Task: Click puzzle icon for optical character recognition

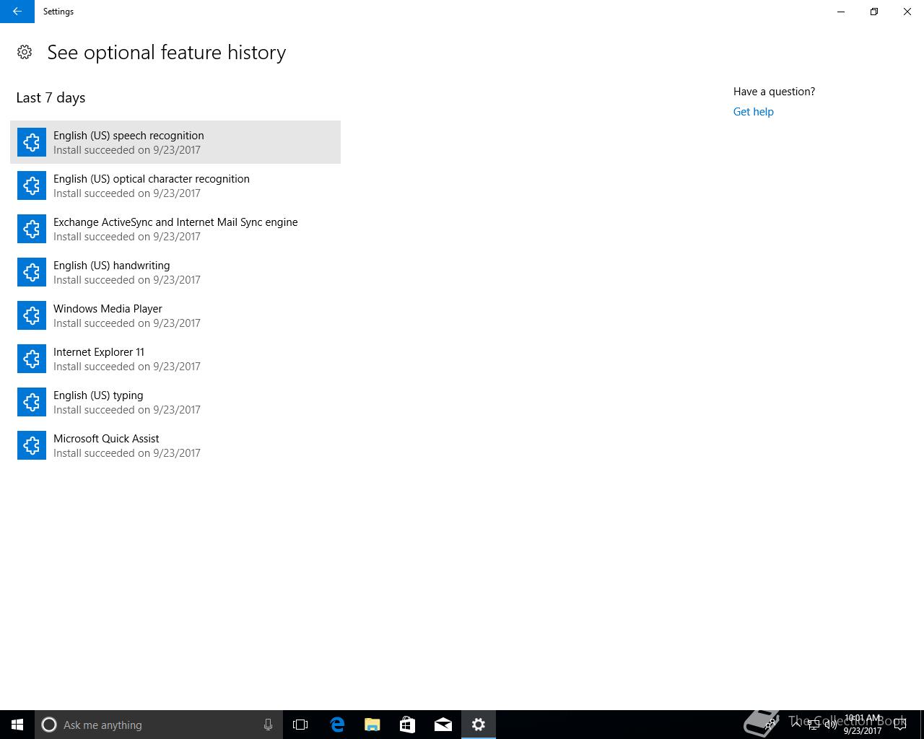Action: pyautogui.click(x=32, y=185)
